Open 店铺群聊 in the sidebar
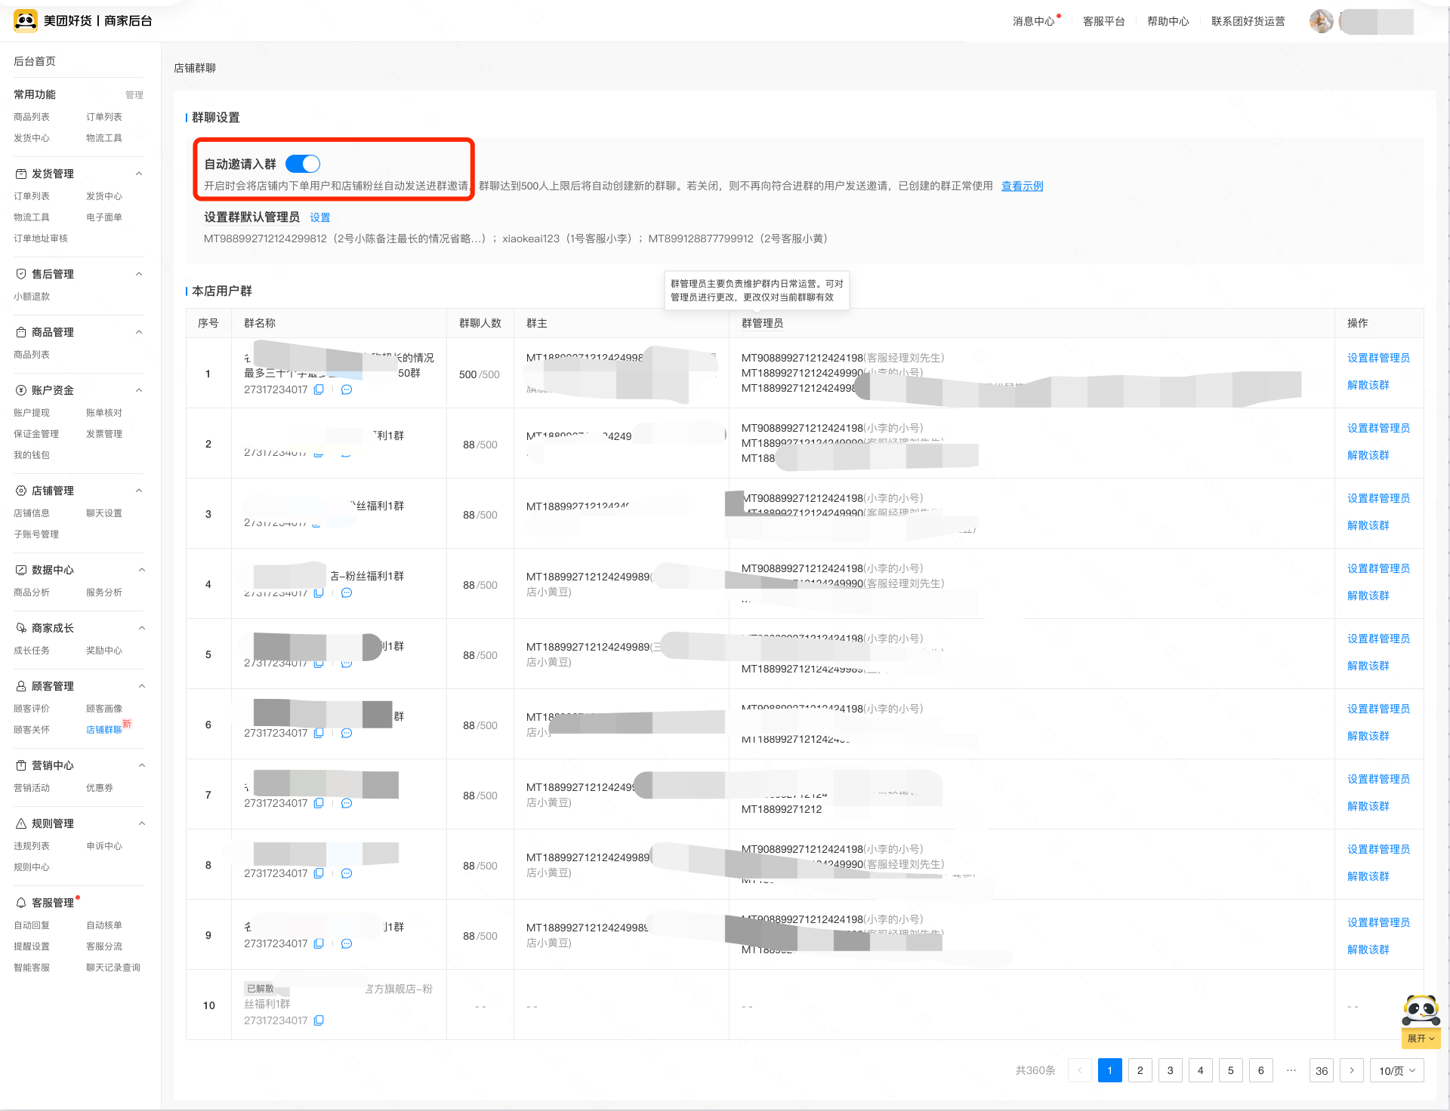 (x=103, y=730)
